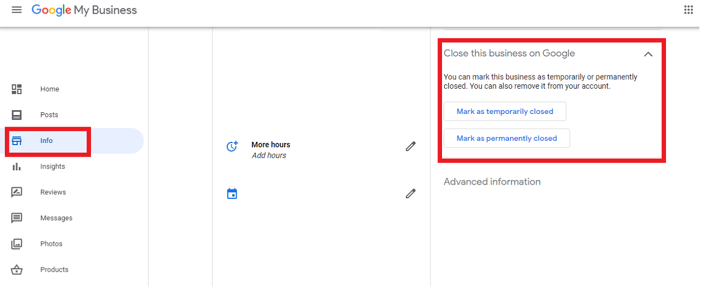
Task: Go to the Insights menu label
Action: (x=53, y=167)
